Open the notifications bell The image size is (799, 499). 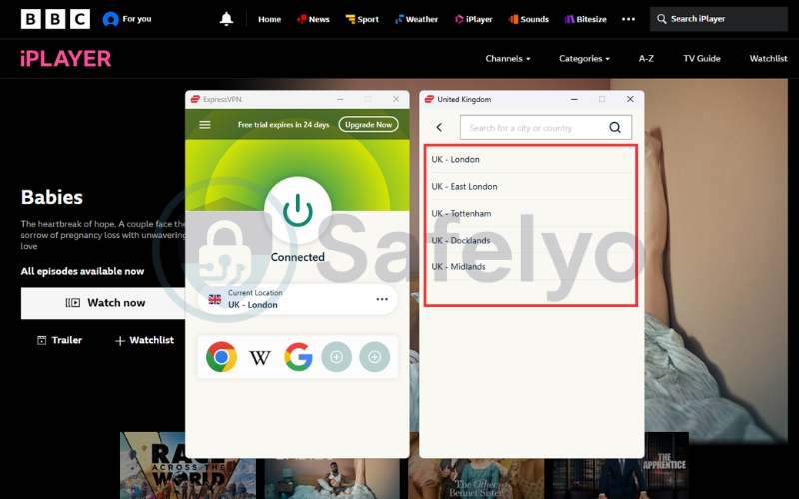tap(226, 19)
